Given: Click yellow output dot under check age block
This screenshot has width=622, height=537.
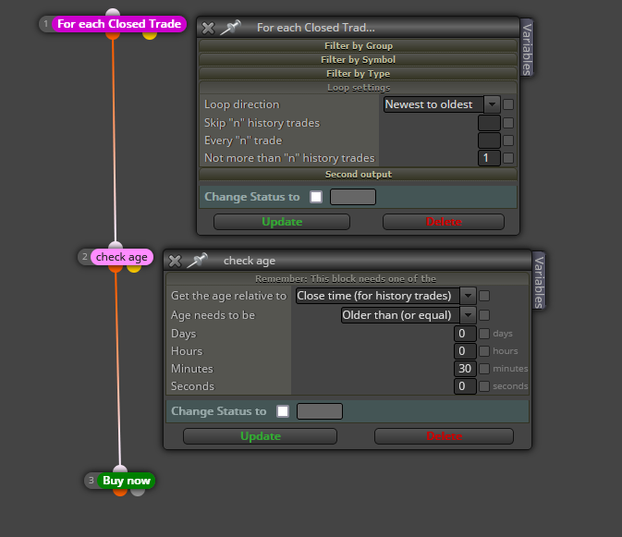Looking at the screenshot, I should pos(134,268).
